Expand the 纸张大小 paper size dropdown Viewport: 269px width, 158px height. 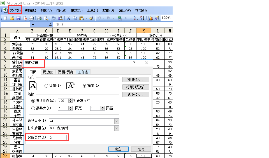coord(117,121)
